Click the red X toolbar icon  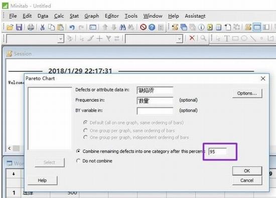(192, 38)
